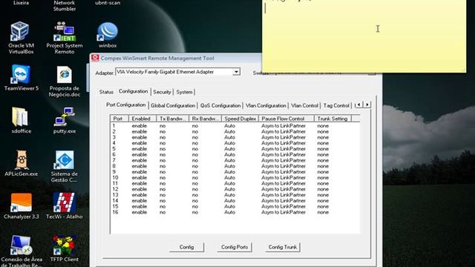The image size is (475, 267).
Task: Click the Config Ports button
Action: pyautogui.click(x=235, y=247)
